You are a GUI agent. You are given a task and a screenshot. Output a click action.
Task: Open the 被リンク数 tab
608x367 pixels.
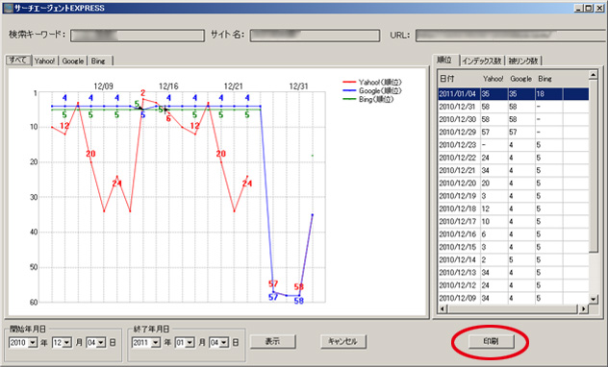pos(523,61)
